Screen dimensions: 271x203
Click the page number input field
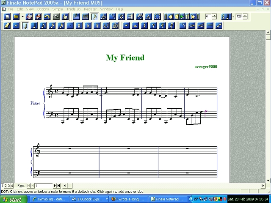pos(43,186)
